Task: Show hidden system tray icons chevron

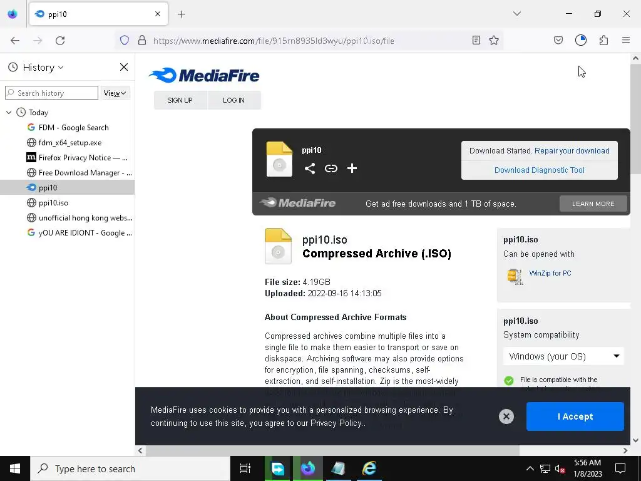Action: click(530, 468)
